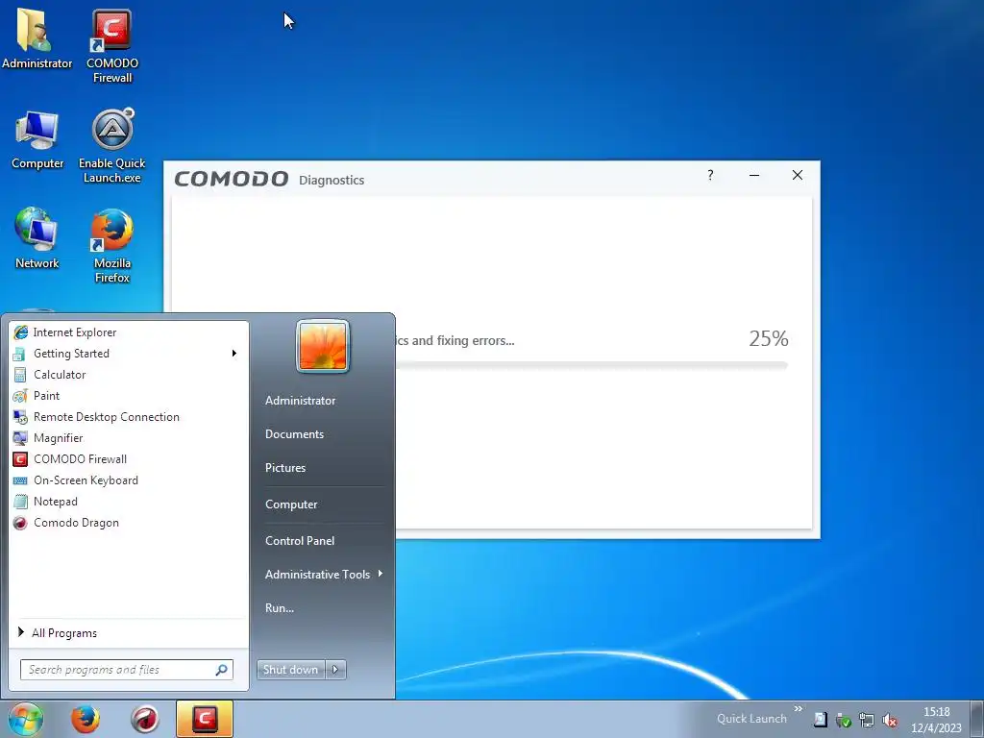This screenshot has height=738, width=984.
Task: Open the Run... dialog
Action: pos(280,608)
